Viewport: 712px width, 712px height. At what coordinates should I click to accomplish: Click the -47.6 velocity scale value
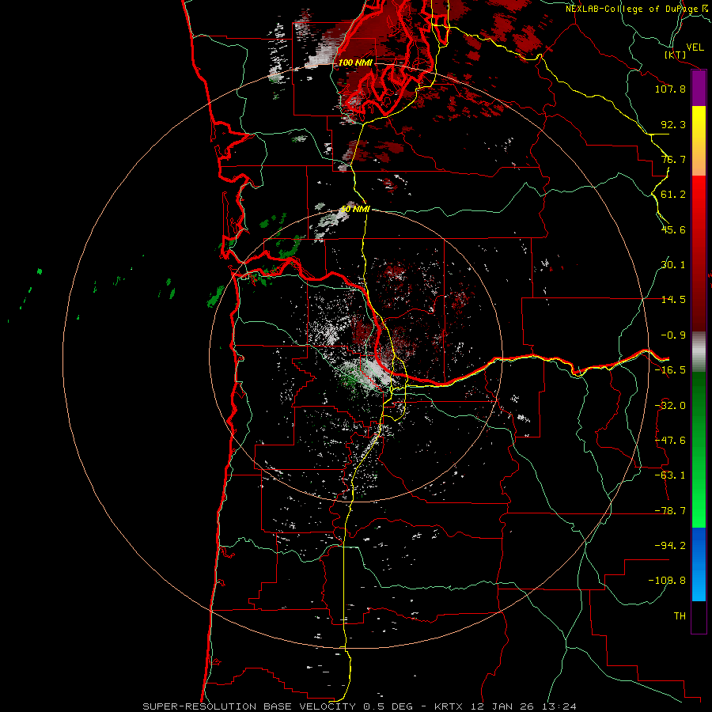coord(670,441)
